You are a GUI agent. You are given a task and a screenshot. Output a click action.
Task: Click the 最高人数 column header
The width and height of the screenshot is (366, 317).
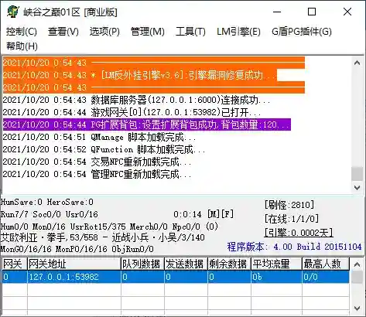[326, 264]
